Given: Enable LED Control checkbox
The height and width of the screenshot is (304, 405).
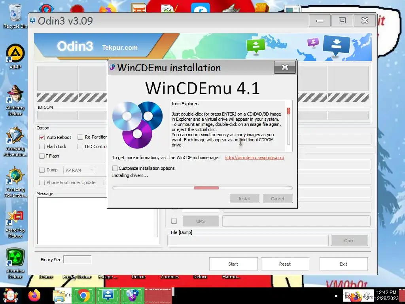Looking at the screenshot, I should (x=80, y=146).
